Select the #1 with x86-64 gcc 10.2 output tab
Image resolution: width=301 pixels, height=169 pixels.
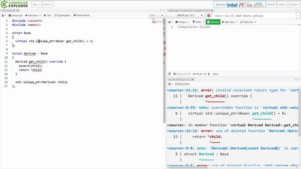click(x=179, y=79)
